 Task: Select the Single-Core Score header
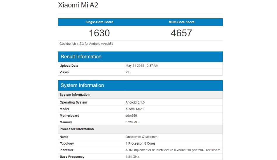[99, 22]
